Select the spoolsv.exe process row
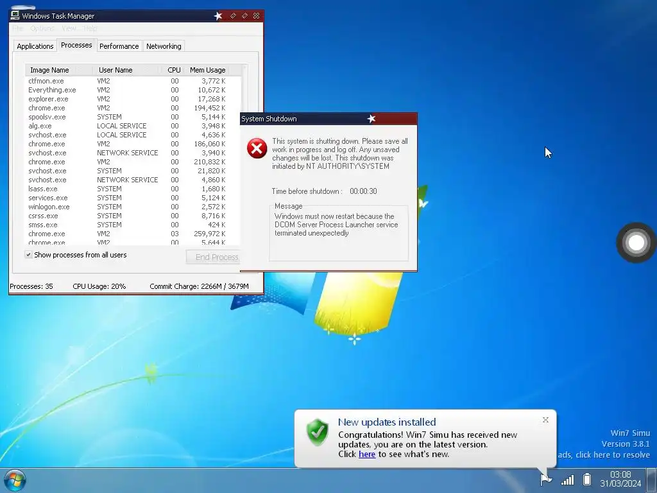 coord(133,117)
